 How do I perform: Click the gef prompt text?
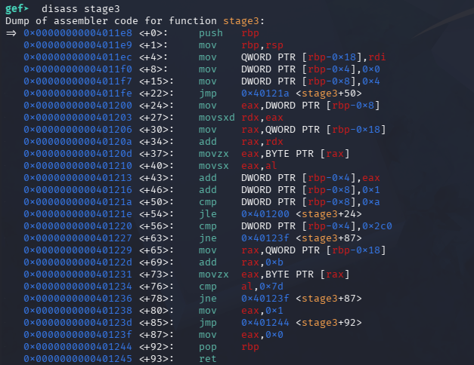pos(17,9)
